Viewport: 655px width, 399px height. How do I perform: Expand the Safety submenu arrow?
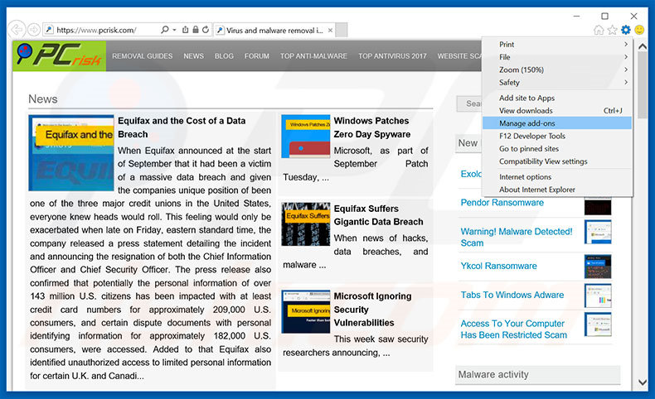(626, 83)
